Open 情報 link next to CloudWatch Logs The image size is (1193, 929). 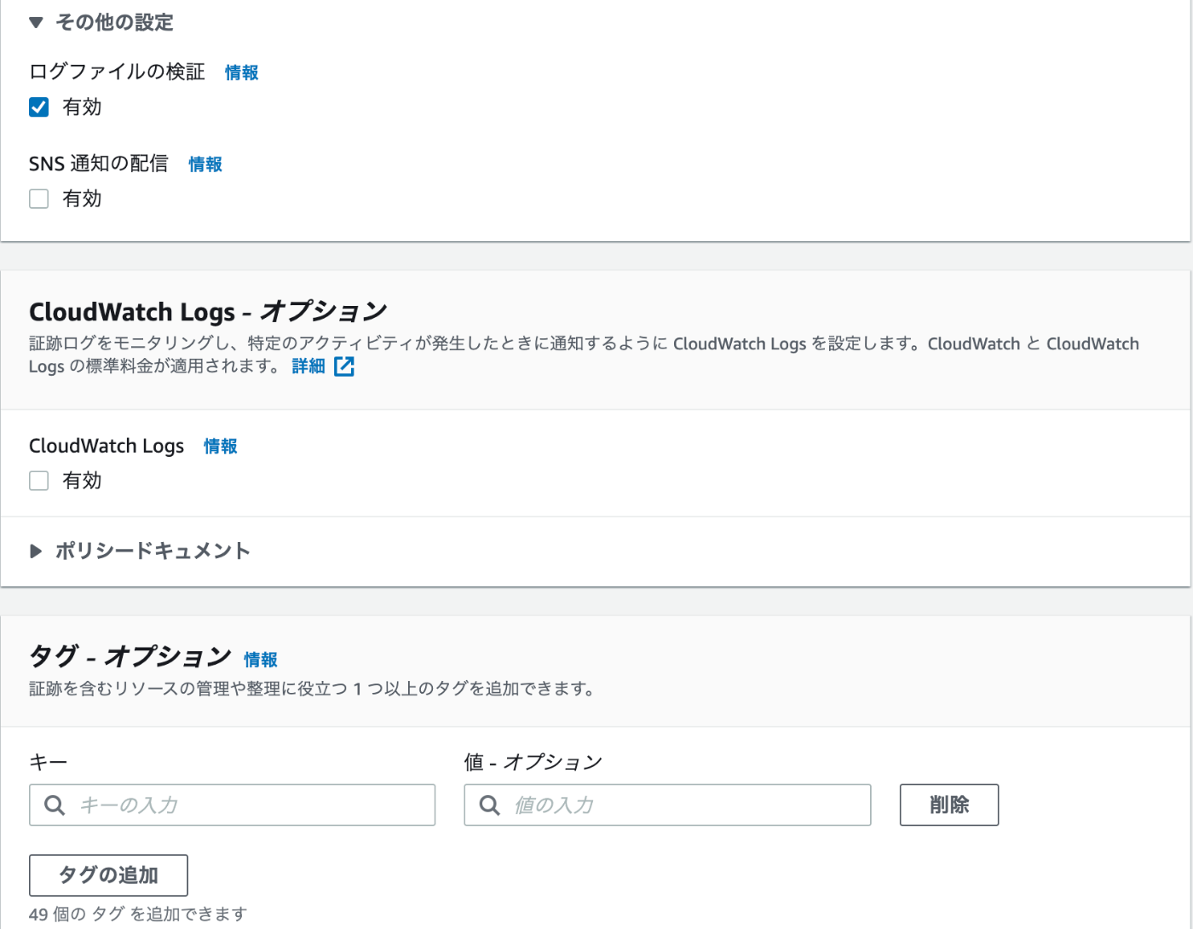221,446
